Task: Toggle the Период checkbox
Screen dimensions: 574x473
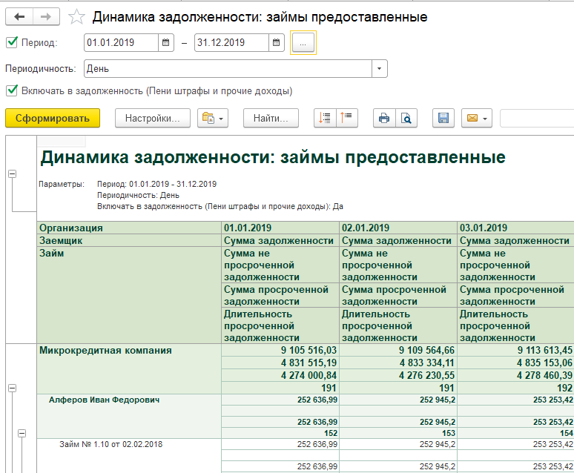Action: click(12, 42)
